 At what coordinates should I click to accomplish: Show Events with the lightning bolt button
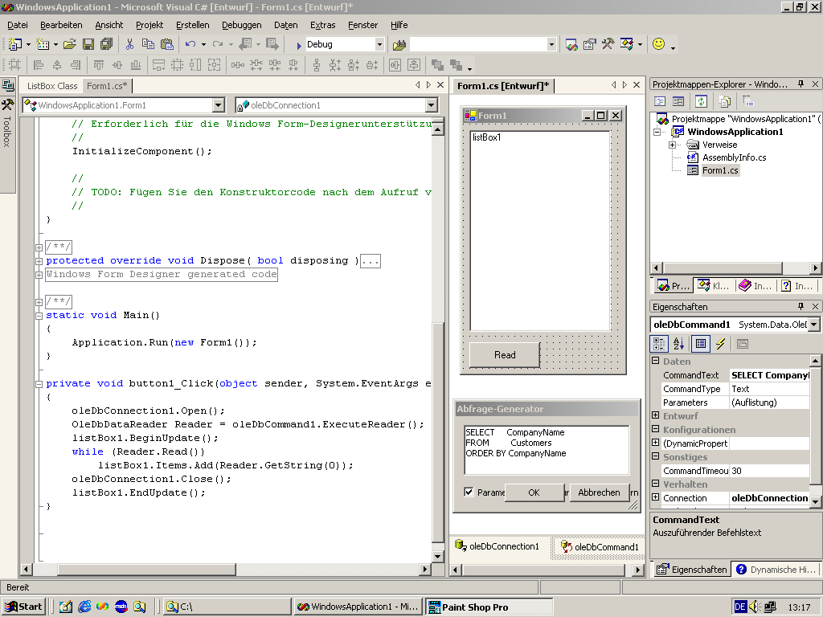pos(720,344)
